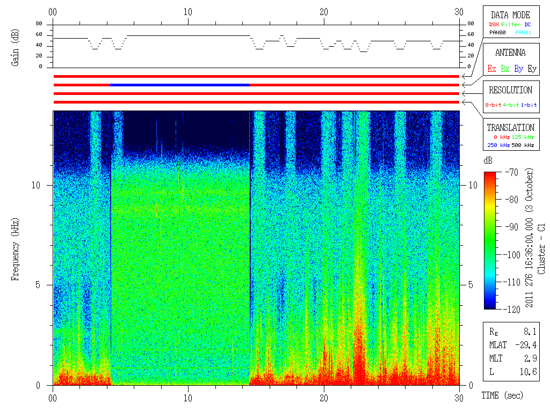The height and width of the screenshot is (412, 550).
Task: Select the 1-bit resolution label
Action: [x=529, y=105]
